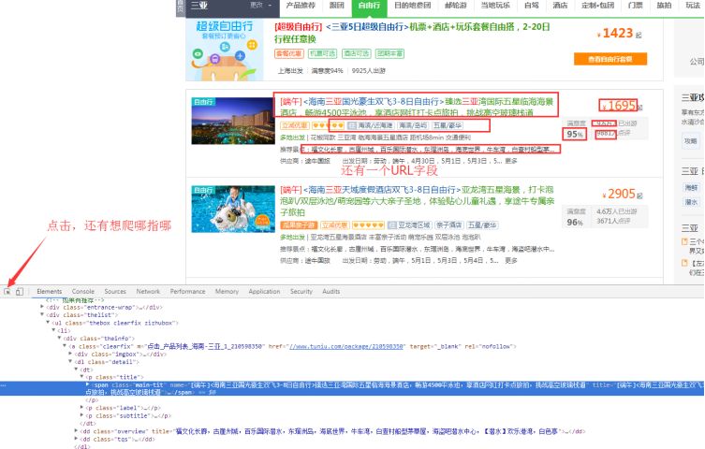
Task: Open the 超级自由行 promo image
Action: pyautogui.click(x=225, y=50)
